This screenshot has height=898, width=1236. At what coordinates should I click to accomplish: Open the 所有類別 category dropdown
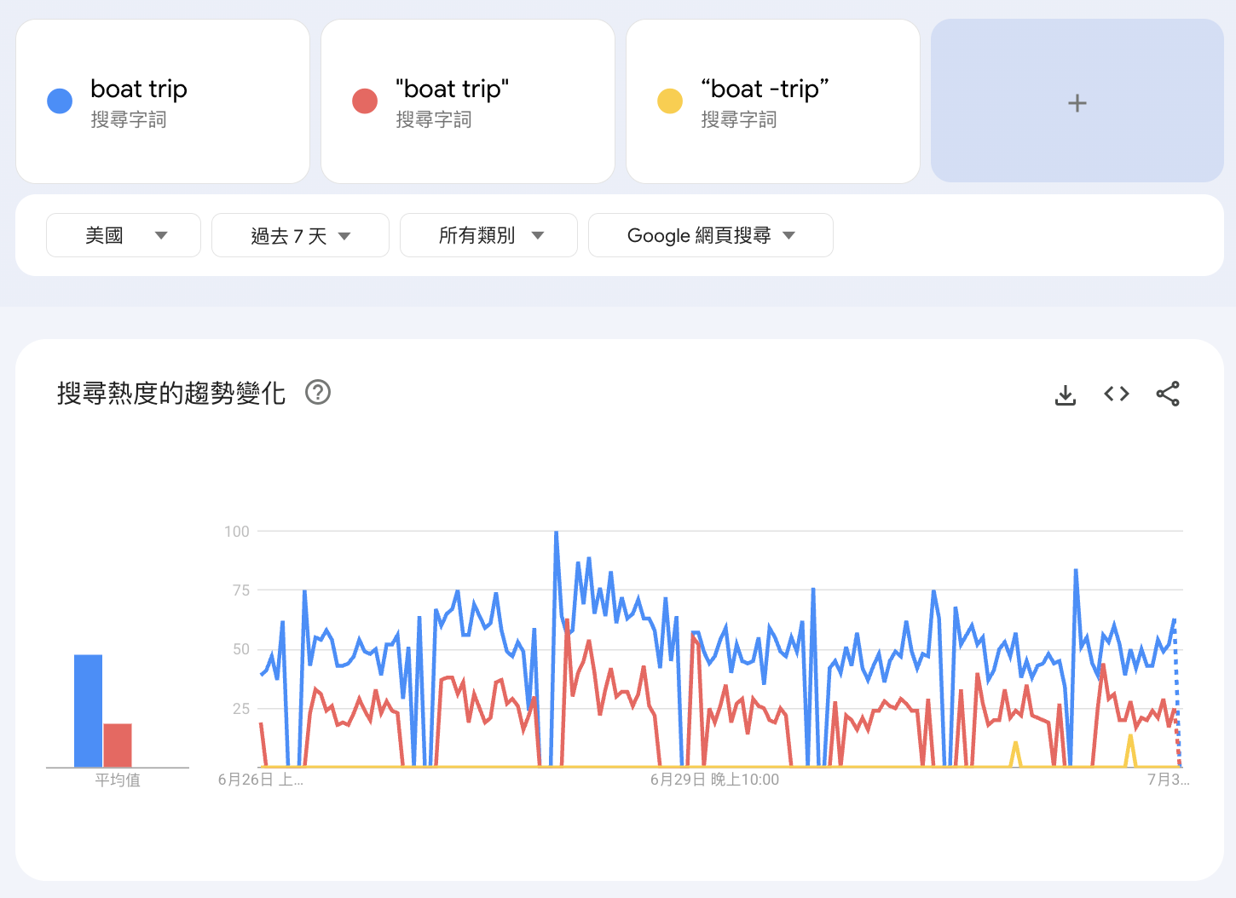[x=488, y=235]
